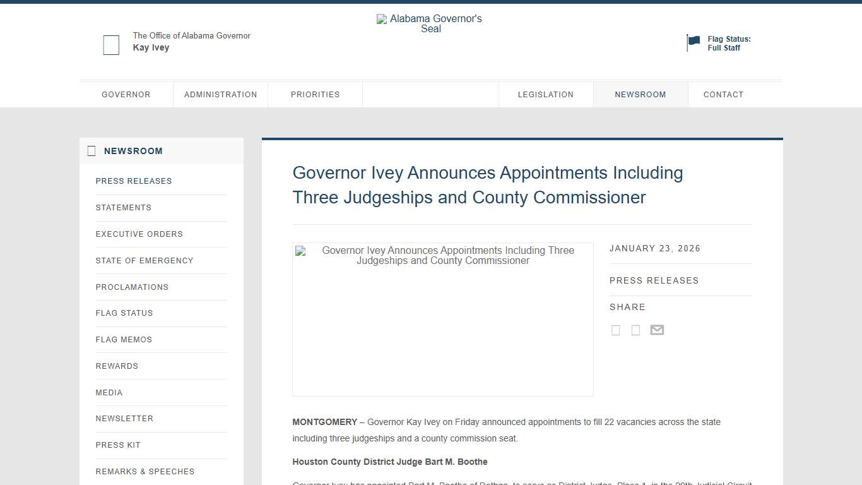Open the Proclamations section
The image size is (862, 485).
point(132,287)
